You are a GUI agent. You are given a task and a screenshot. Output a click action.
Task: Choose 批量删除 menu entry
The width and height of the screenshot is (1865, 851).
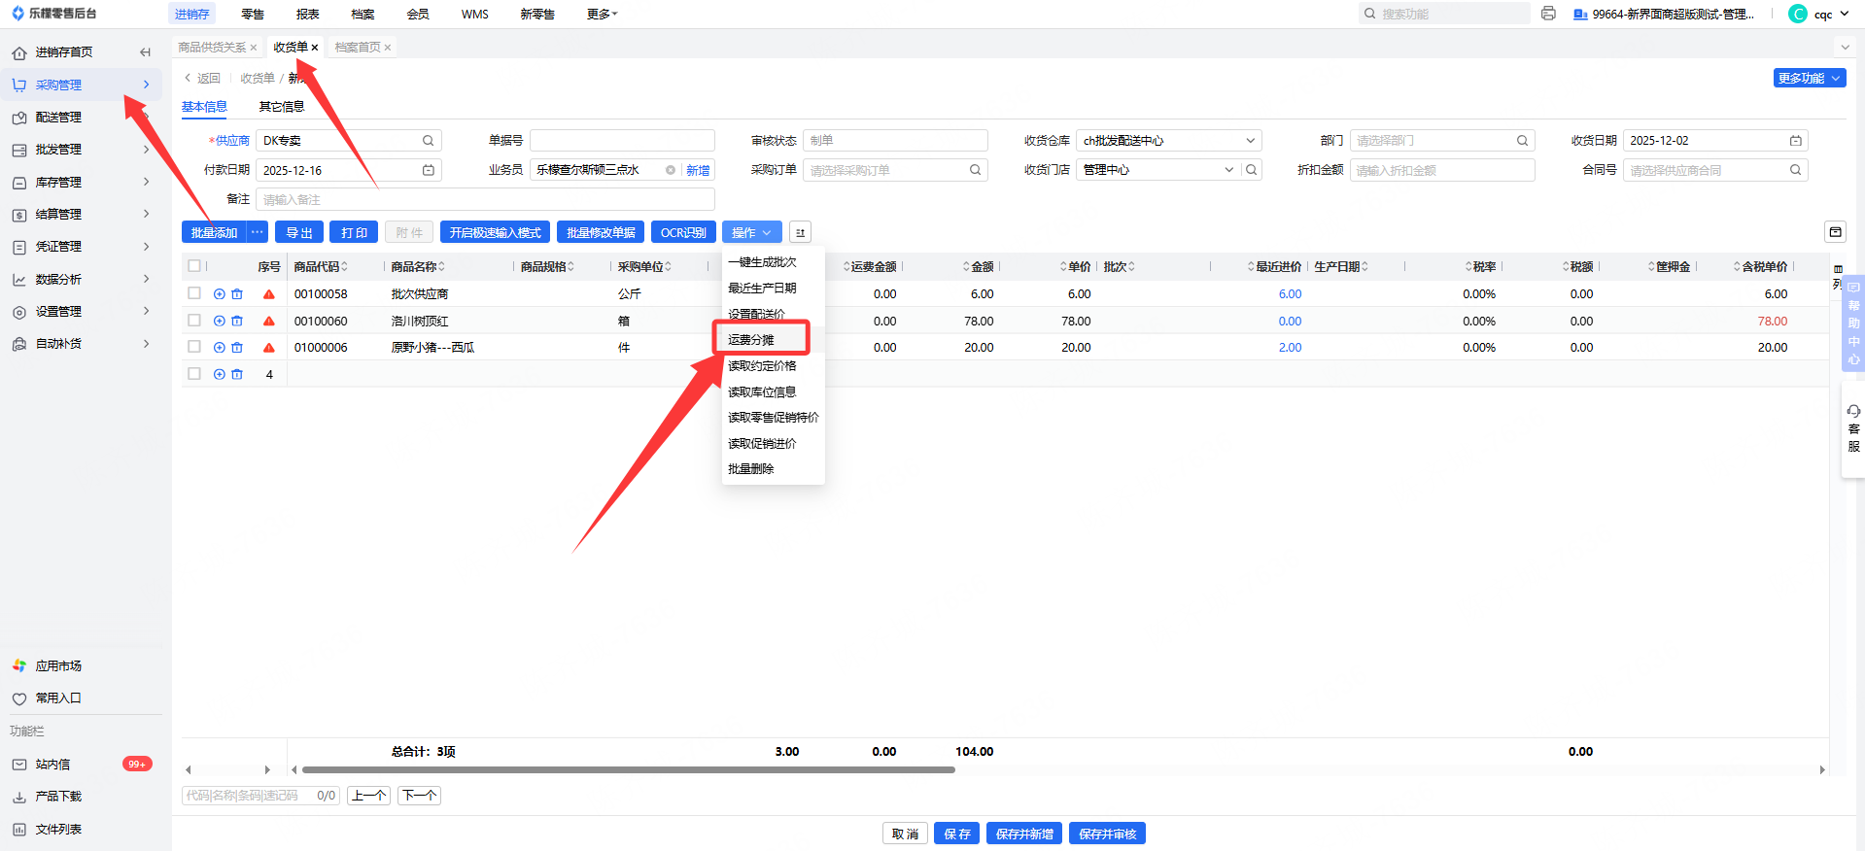(751, 469)
